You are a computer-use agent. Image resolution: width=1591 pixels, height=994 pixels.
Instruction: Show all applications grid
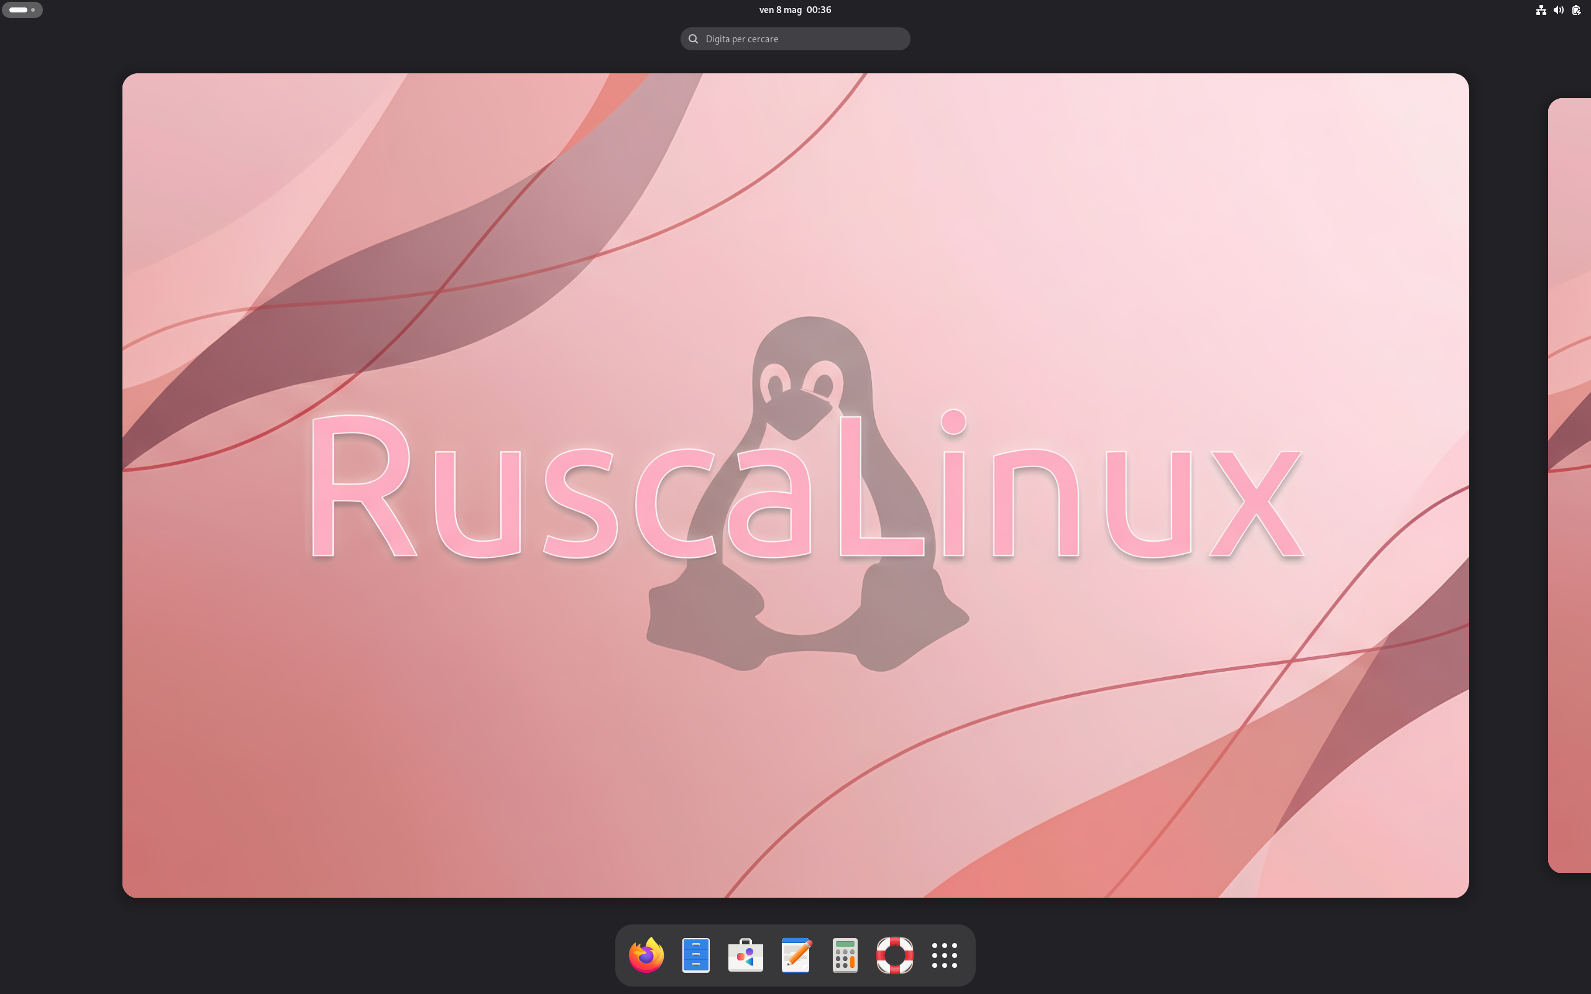click(x=945, y=955)
